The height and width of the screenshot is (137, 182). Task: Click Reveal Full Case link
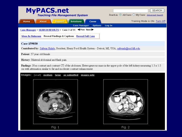pos(85,36)
